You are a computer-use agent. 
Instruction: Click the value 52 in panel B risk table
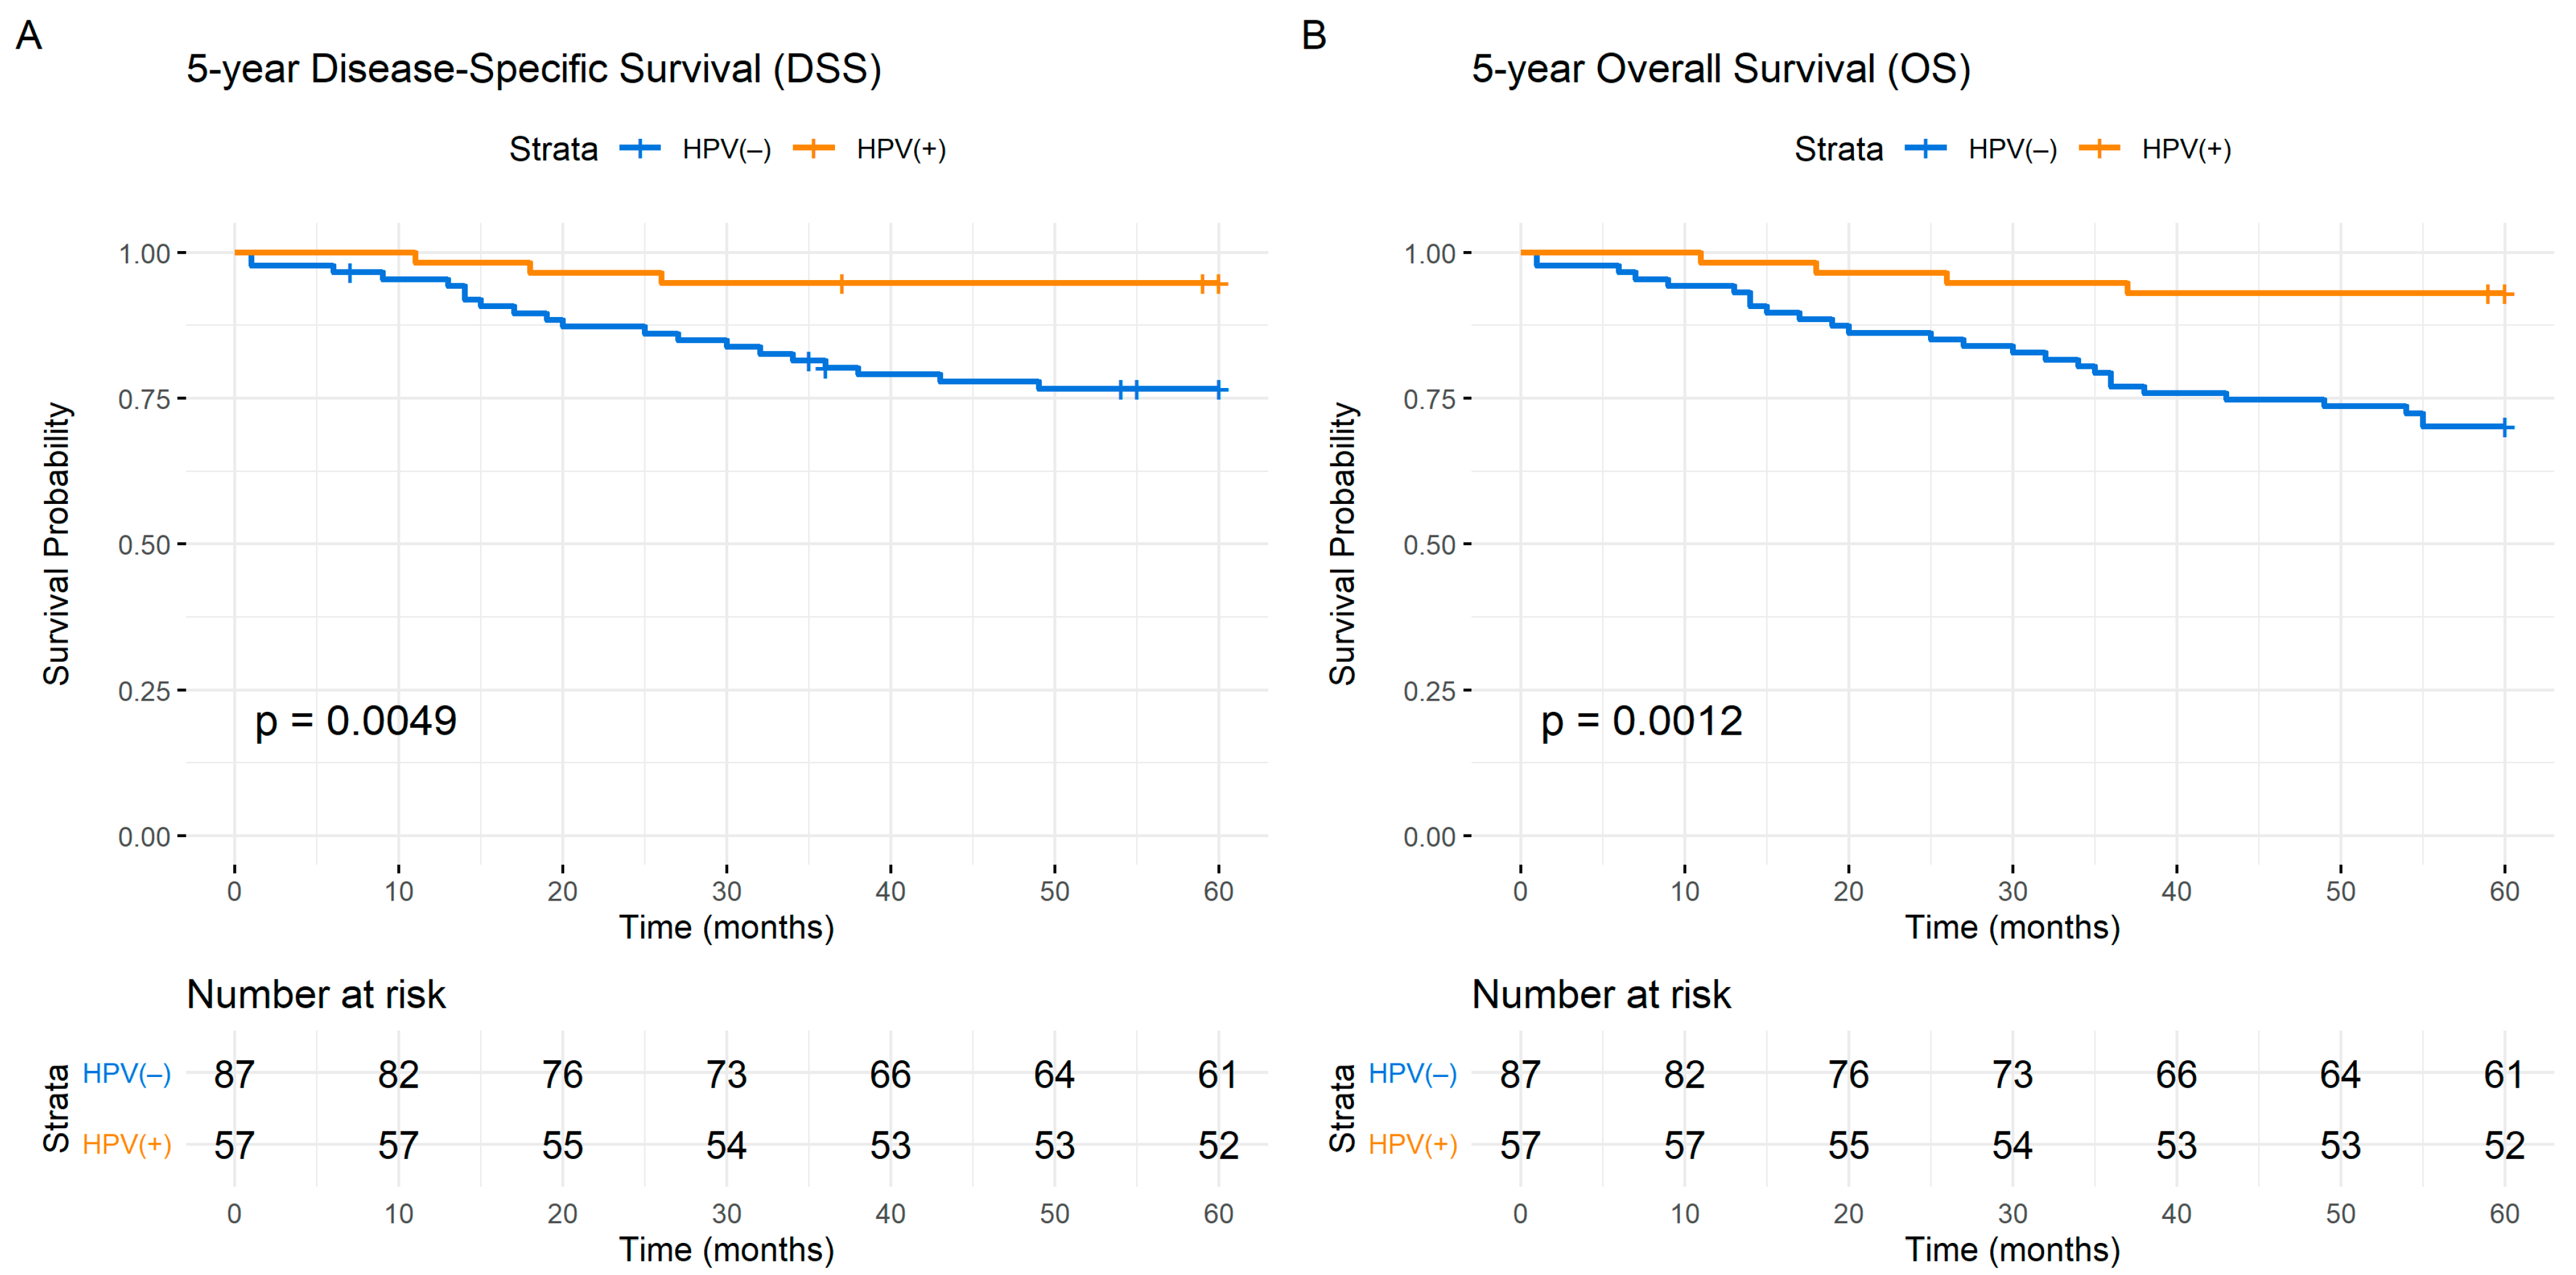click(x=2504, y=1146)
